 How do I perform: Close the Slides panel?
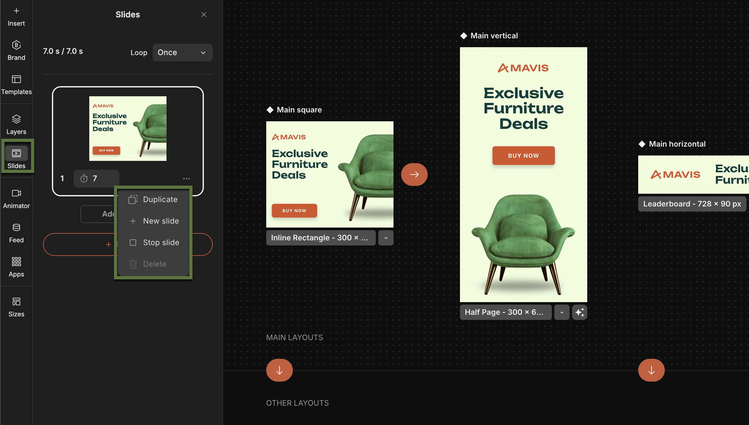coord(204,15)
